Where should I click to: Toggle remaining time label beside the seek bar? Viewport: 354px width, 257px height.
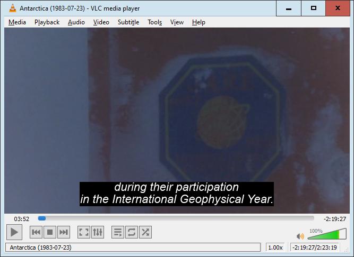[335, 219]
